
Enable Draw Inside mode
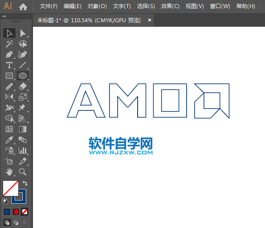[x=24, y=223]
